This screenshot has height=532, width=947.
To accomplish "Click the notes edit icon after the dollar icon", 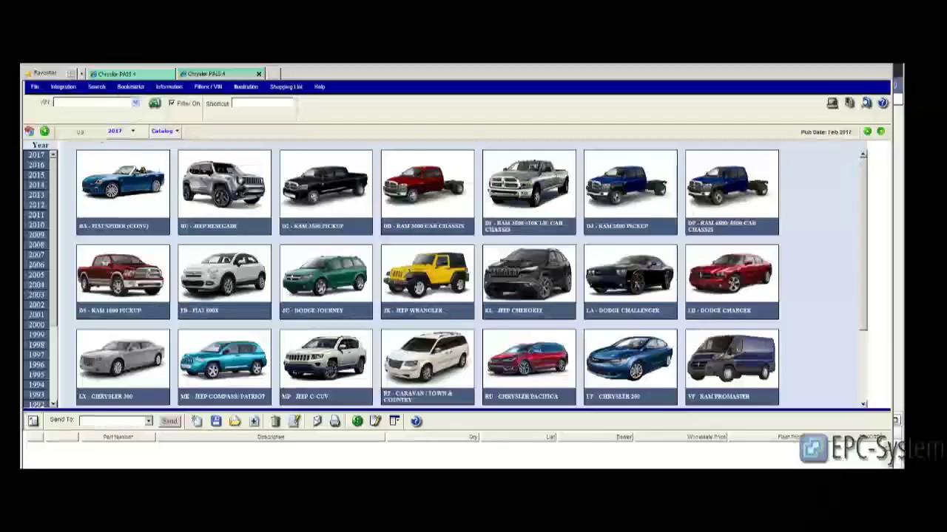I will pos(375,420).
